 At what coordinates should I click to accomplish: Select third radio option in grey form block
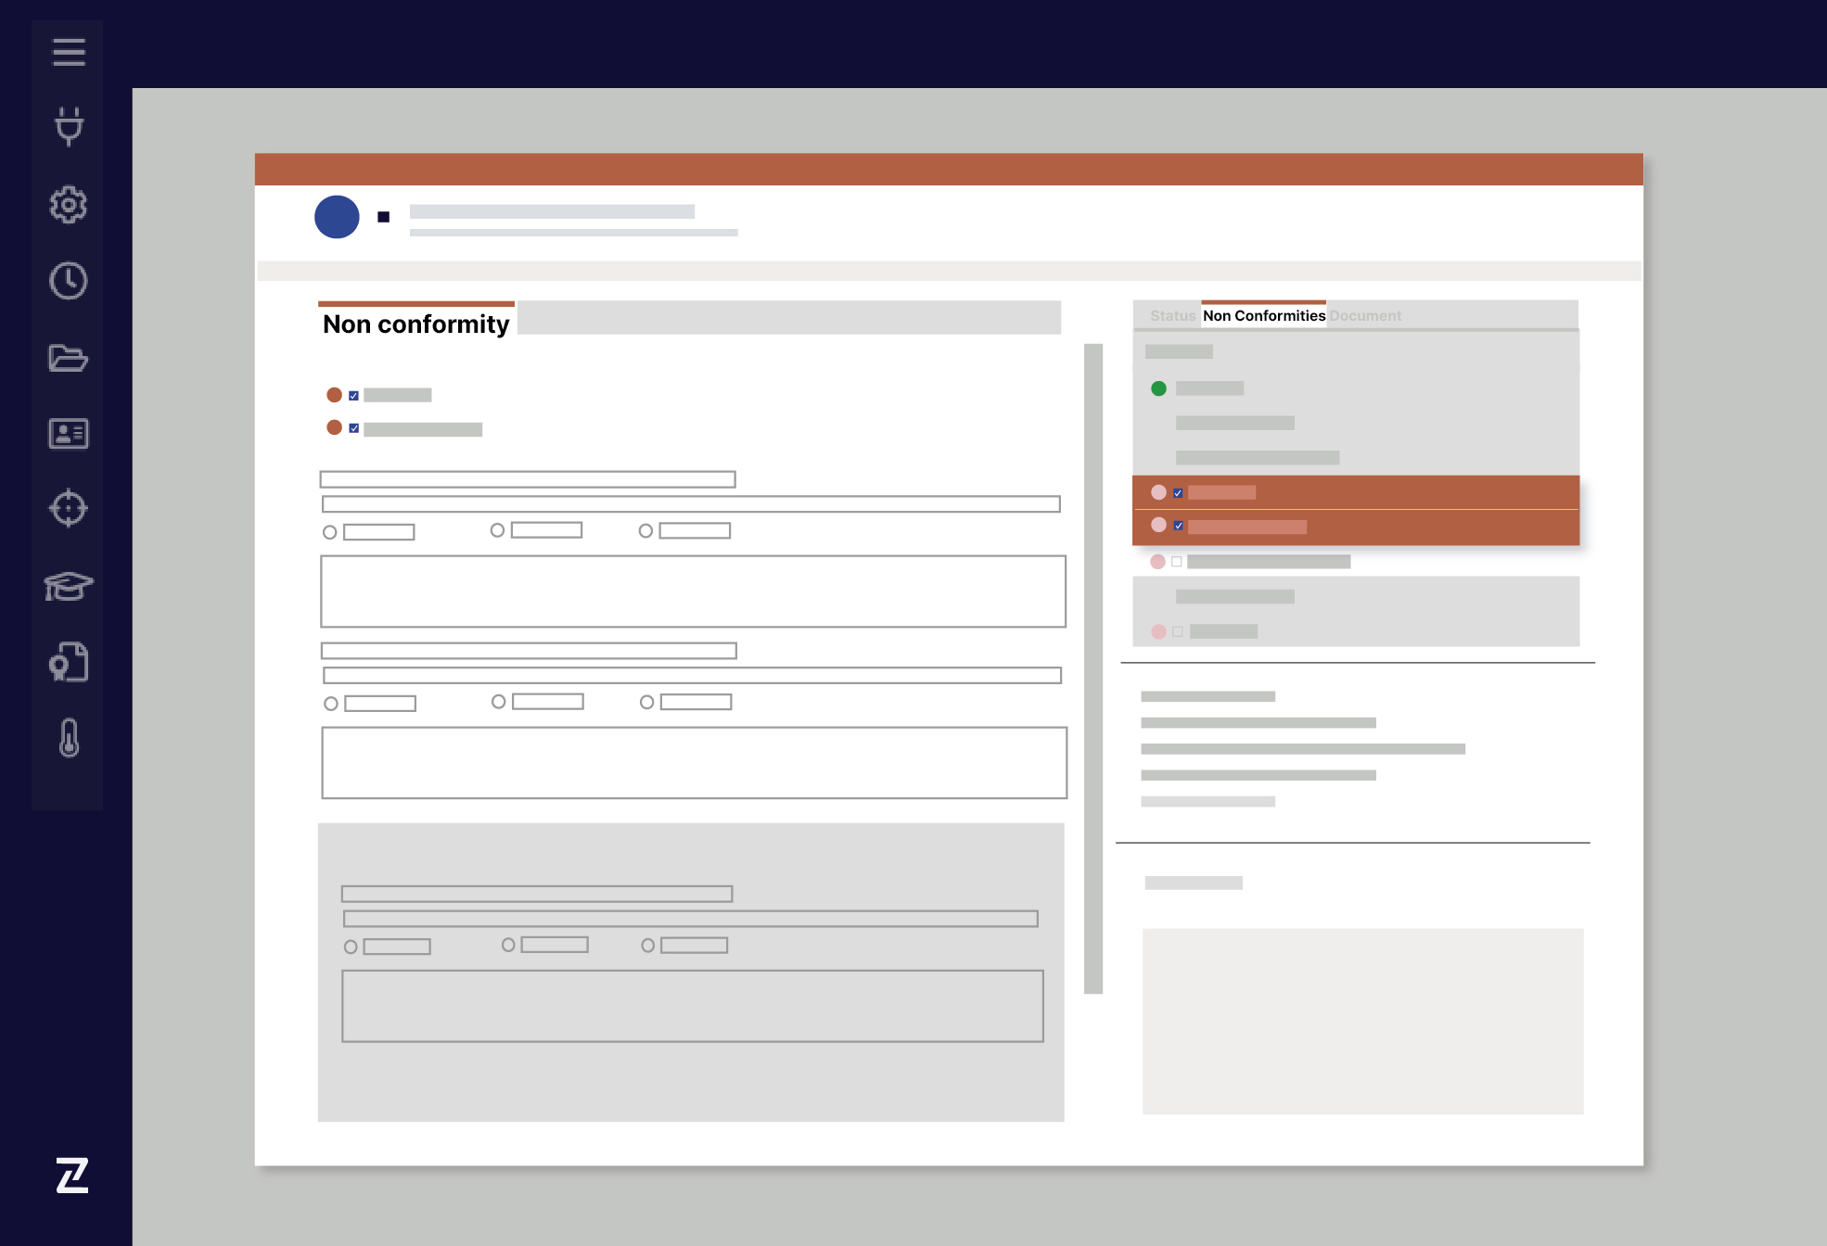tap(647, 946)
